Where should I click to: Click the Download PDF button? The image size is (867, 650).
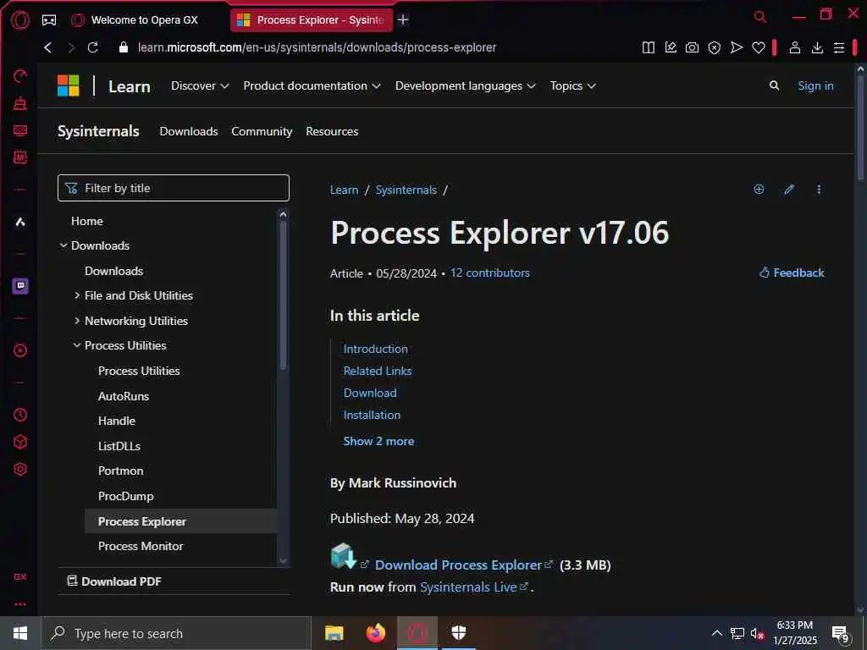click(114, 581)
